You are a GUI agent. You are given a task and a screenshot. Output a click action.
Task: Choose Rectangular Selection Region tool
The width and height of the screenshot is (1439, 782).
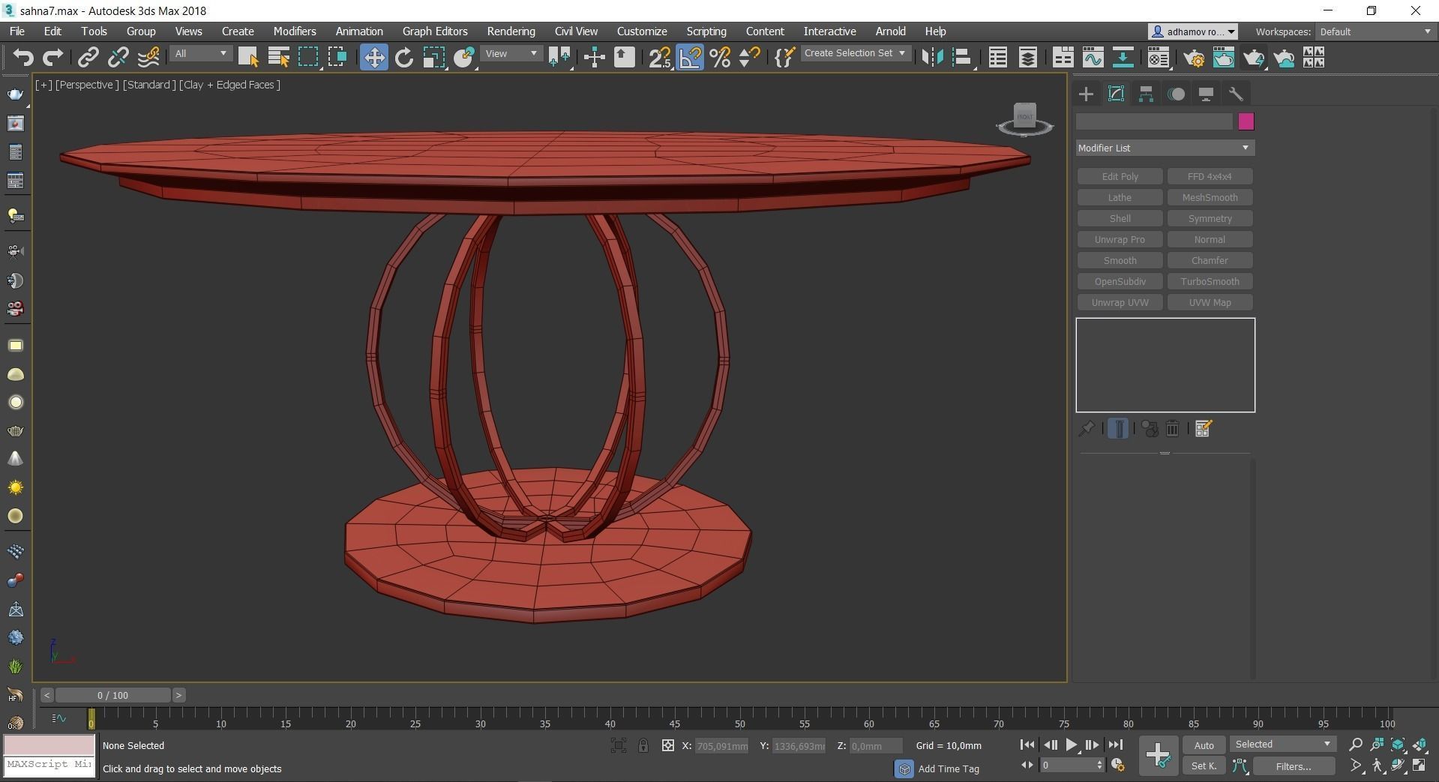[x=308, y=58]
